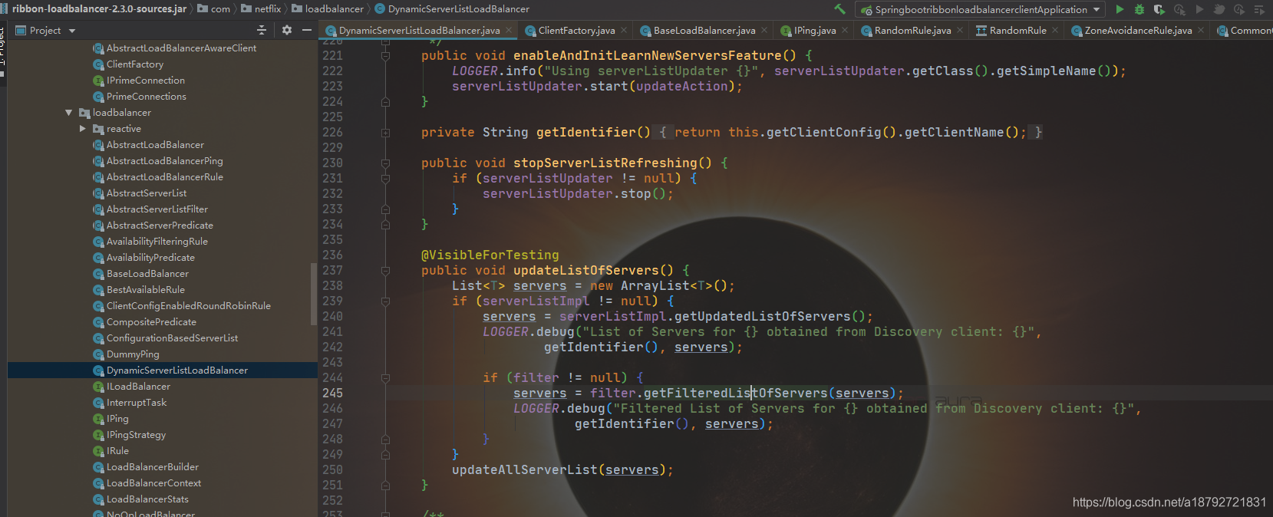Fold the enableAndInitLearnNewServersFeature method

coord(385,56)
